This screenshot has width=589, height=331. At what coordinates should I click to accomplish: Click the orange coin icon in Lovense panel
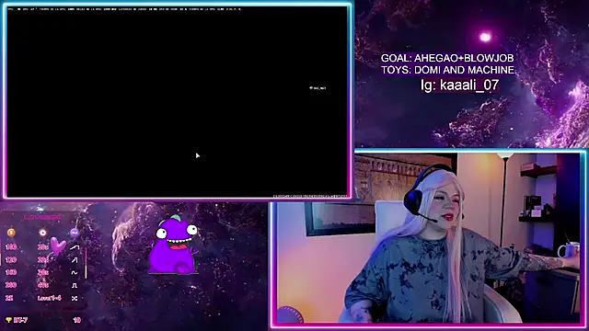pyautogui.click(x=11, y=233)
